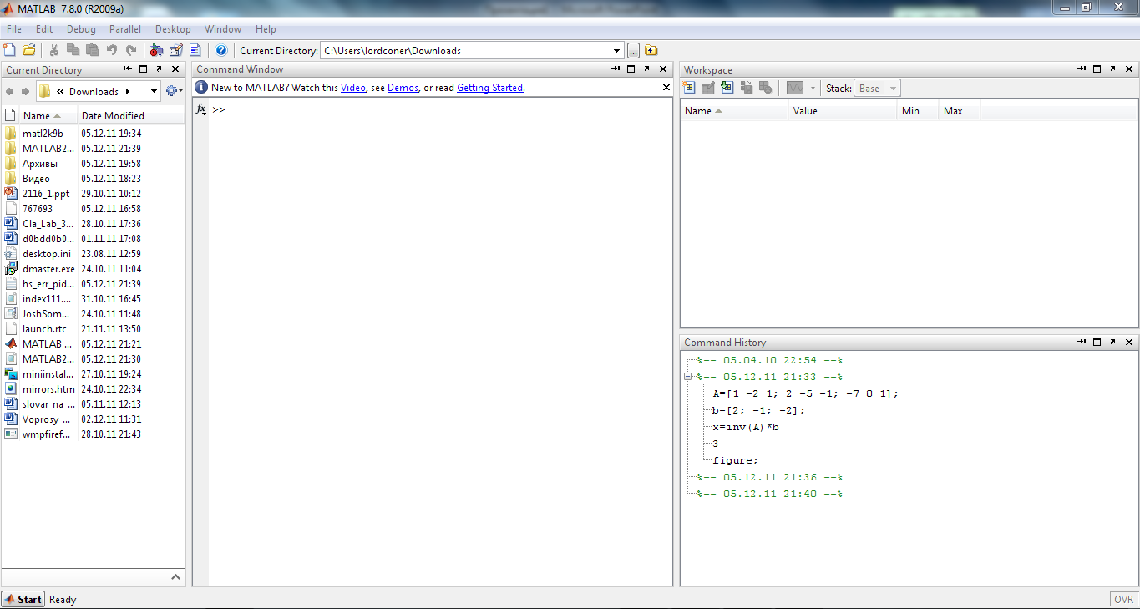Open the Stack Base dropdown
The height and width of the screenshot is (609, 1140).
coord(877,88)
